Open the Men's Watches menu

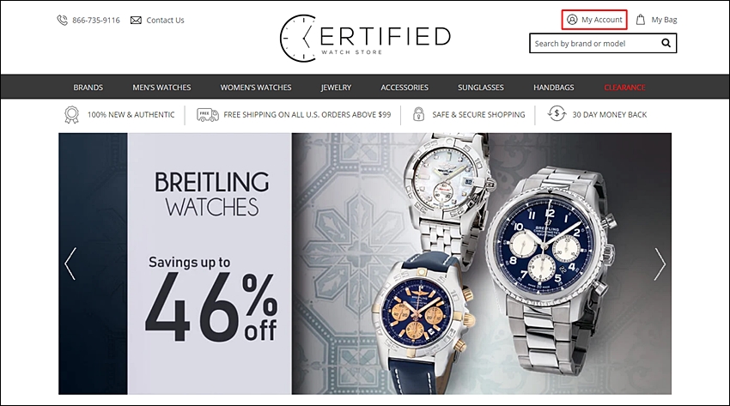pyautogui.click(x=161, y=88)
